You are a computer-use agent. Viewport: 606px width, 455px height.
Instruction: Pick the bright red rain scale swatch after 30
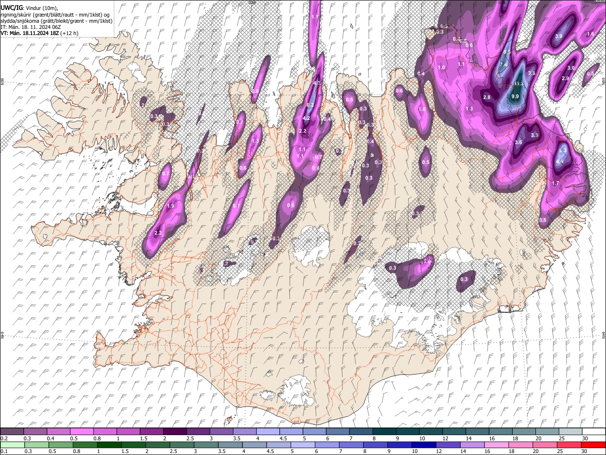coord(594,445)
